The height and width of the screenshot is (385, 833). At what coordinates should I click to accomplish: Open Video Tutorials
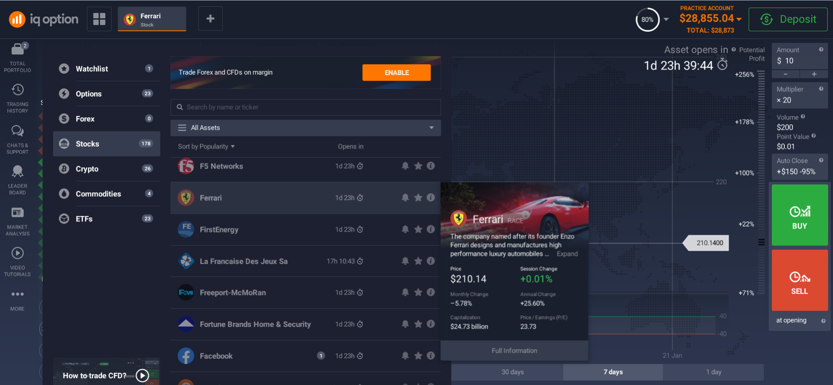pos(18,261)
